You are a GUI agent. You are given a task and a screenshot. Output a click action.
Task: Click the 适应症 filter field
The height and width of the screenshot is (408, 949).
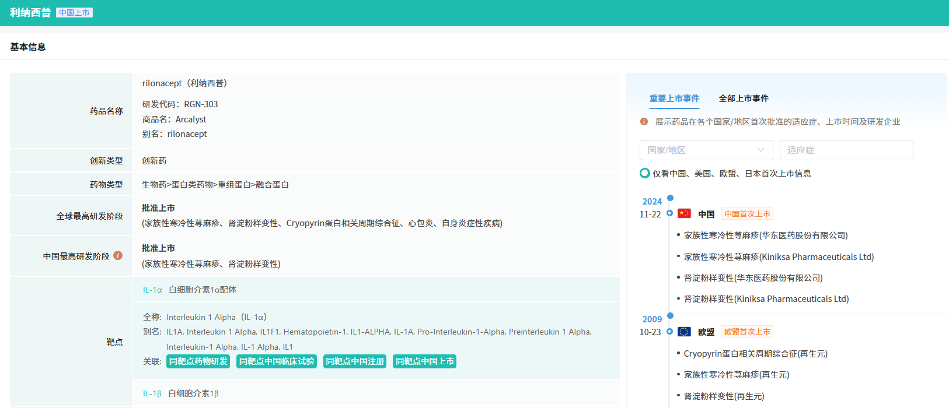[x=846, y=150]
